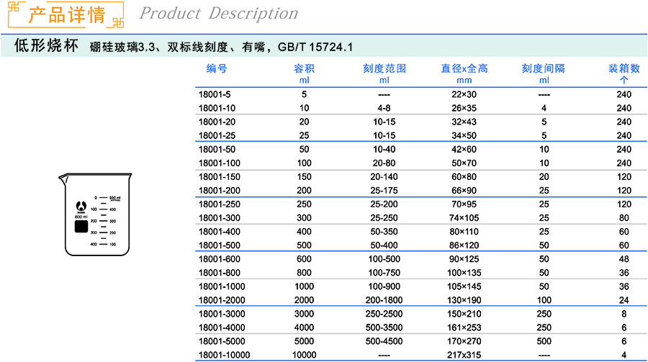Select the 直径×全高 column header

pyautogui.click(x=464, y=68)
